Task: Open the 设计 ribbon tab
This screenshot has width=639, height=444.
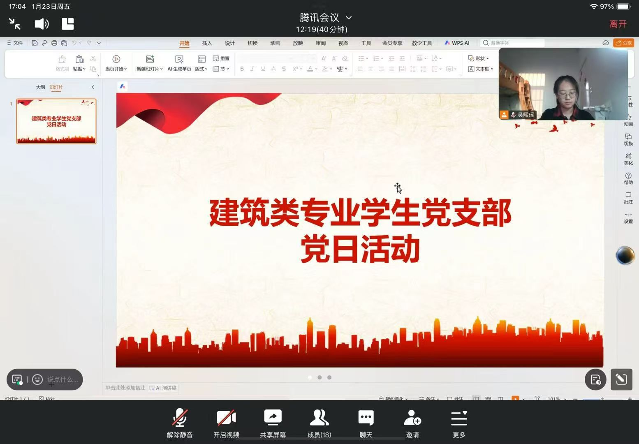Action: point(229,43)
